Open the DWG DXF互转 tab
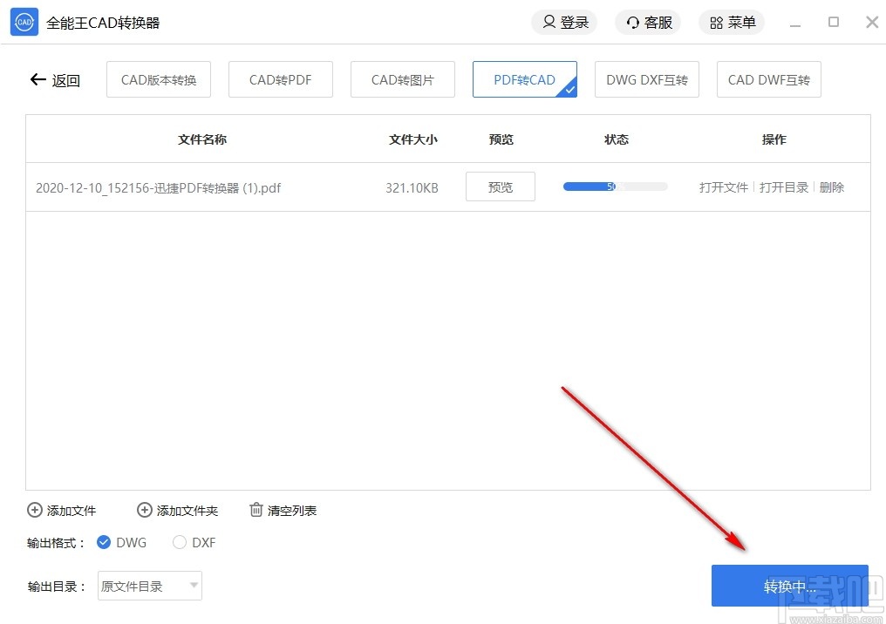The width and height of the screenshot is (886, 624). (646, 79)
